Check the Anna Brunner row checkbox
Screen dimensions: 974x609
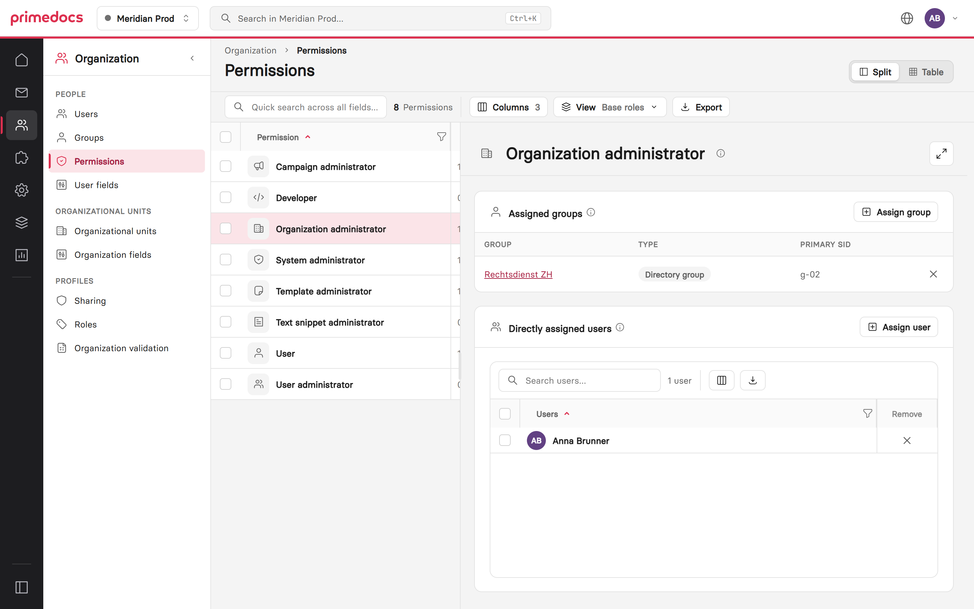505,440
